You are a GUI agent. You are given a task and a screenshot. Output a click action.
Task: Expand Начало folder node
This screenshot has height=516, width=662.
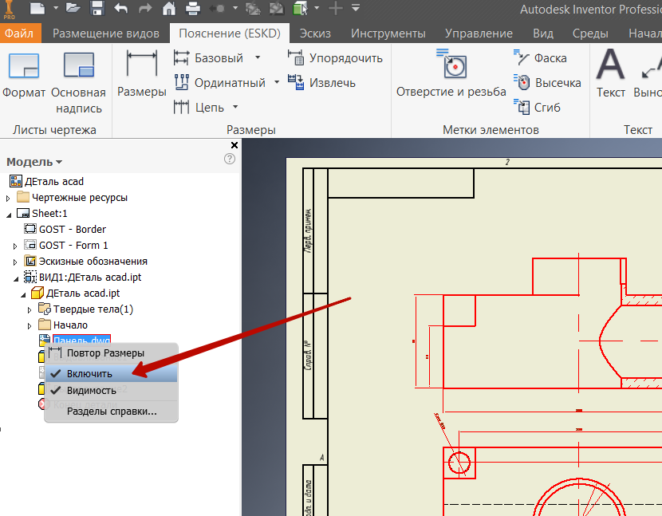[x=30, y=326]
